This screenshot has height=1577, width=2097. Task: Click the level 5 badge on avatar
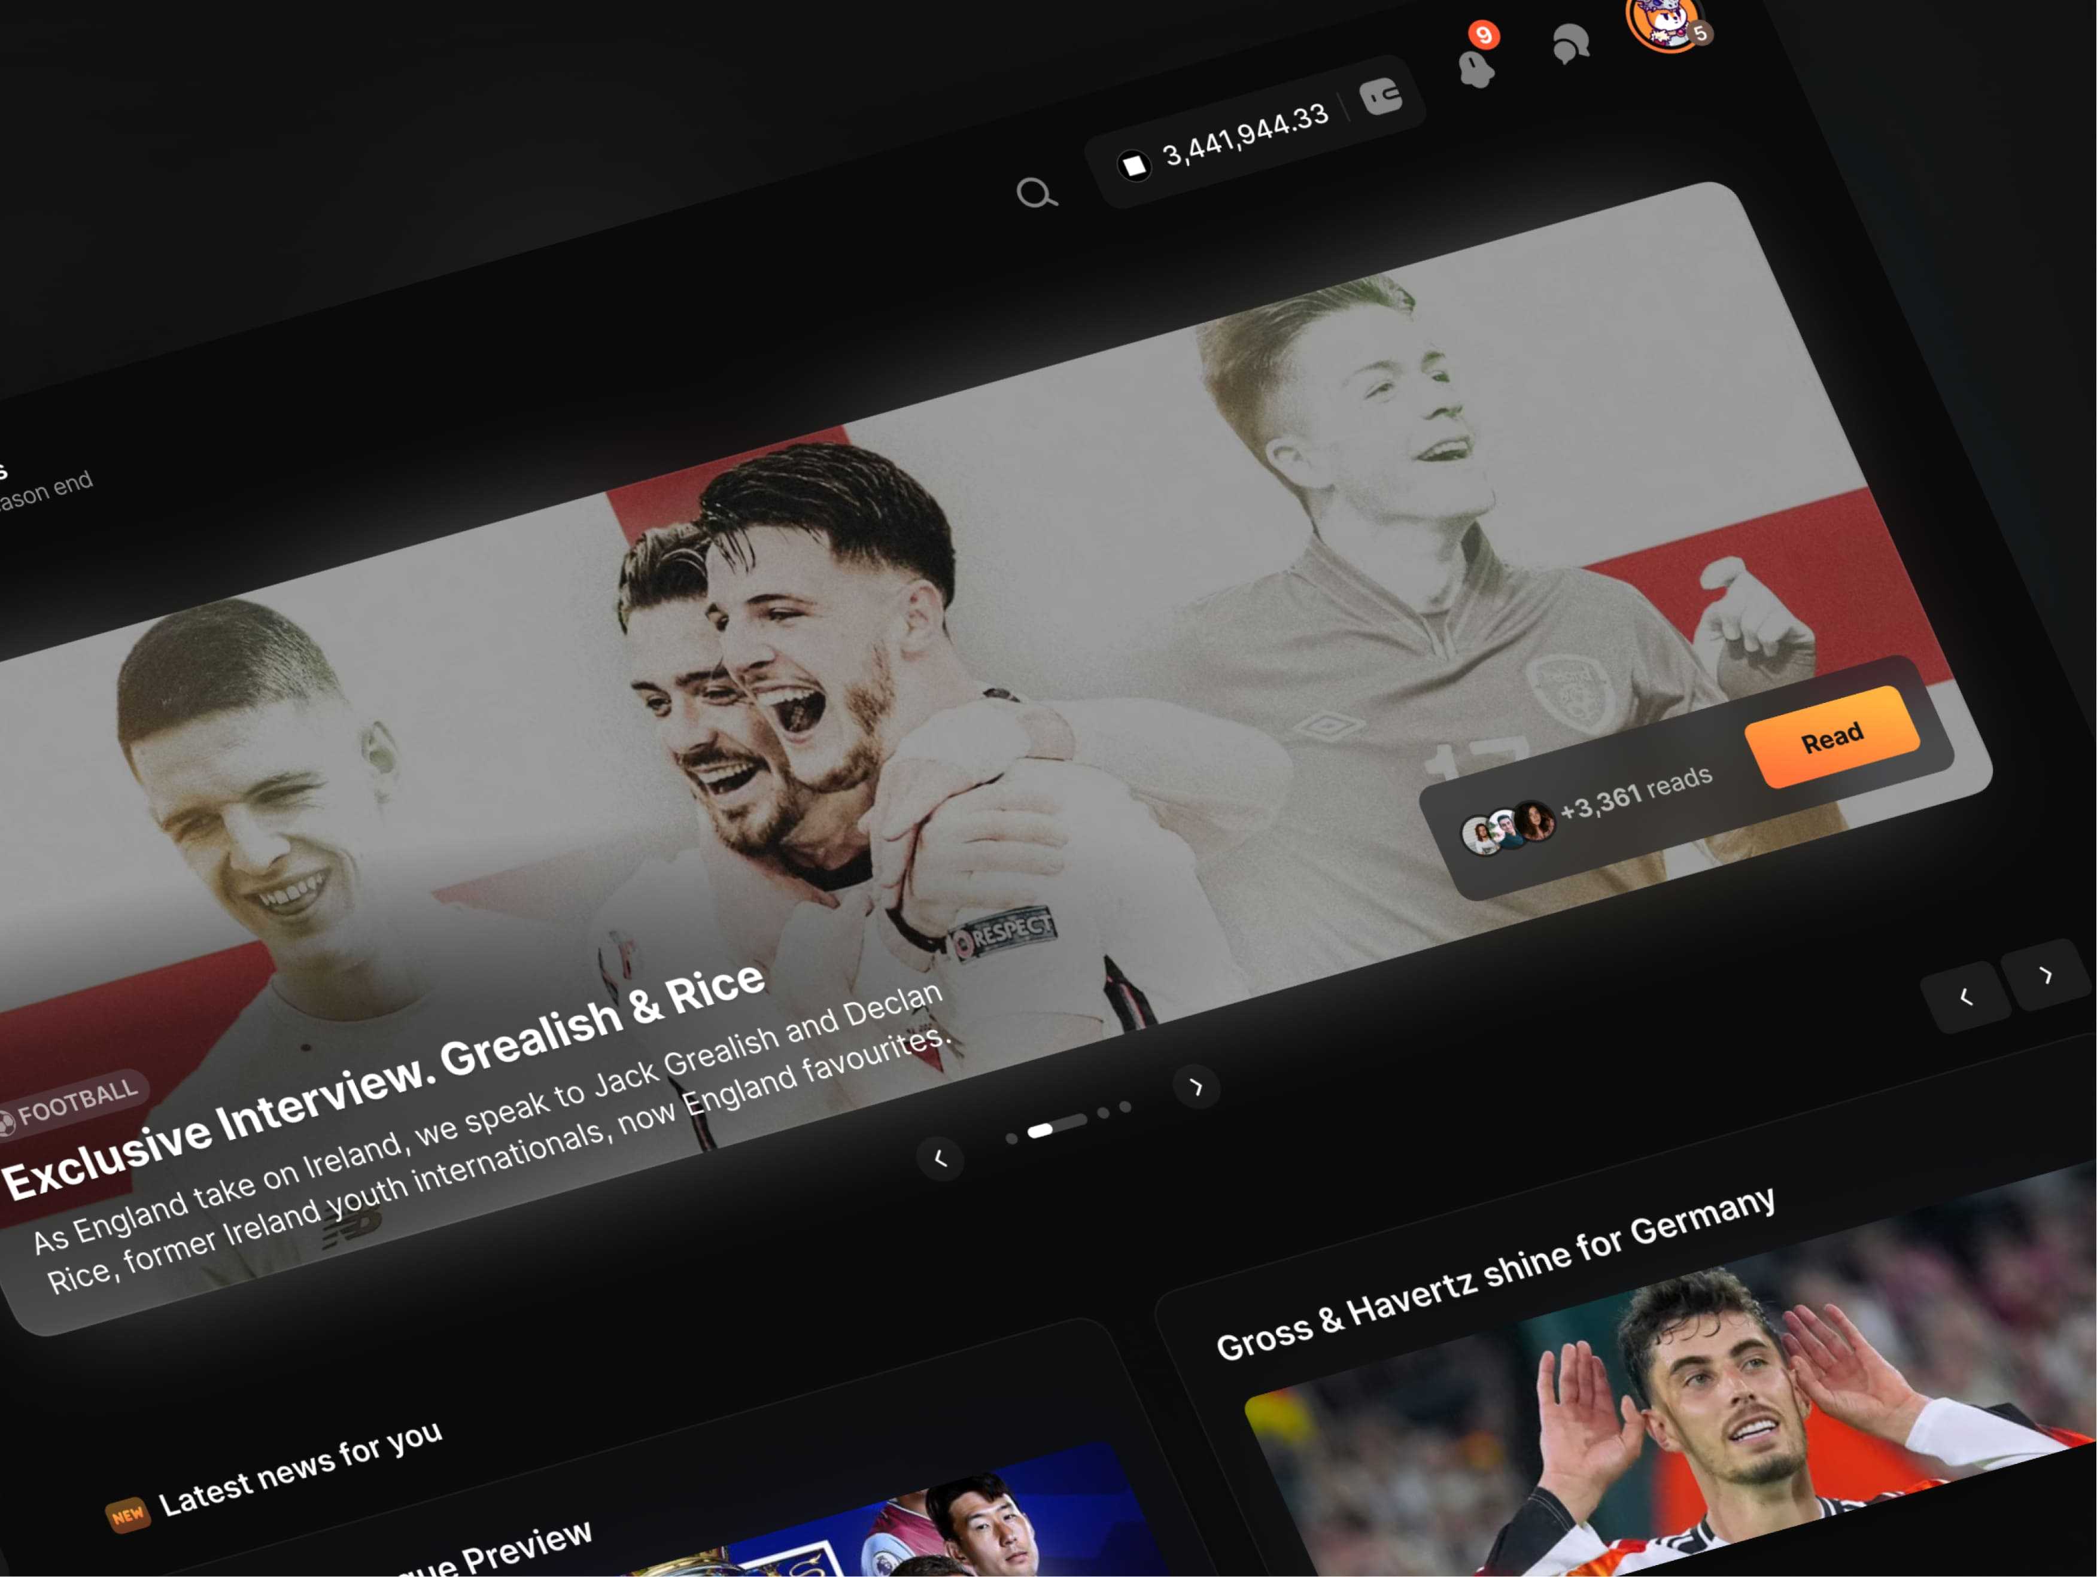tap(1701, 33)
